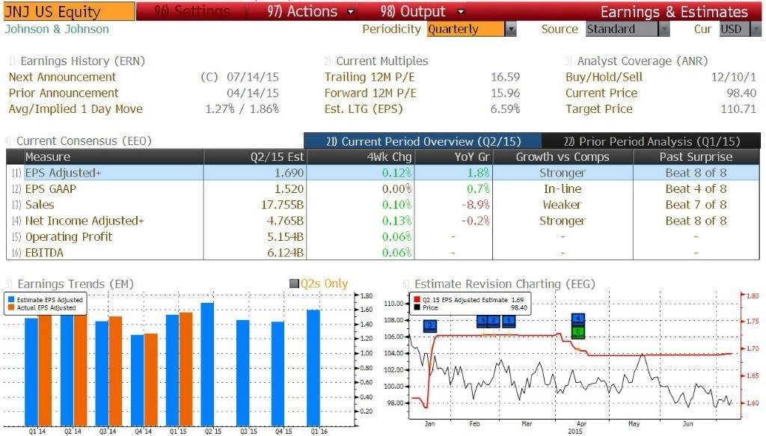Select the EPS Adjusted+ row
The width and height of the screenshot is (766, 436).
pos(383,173)
